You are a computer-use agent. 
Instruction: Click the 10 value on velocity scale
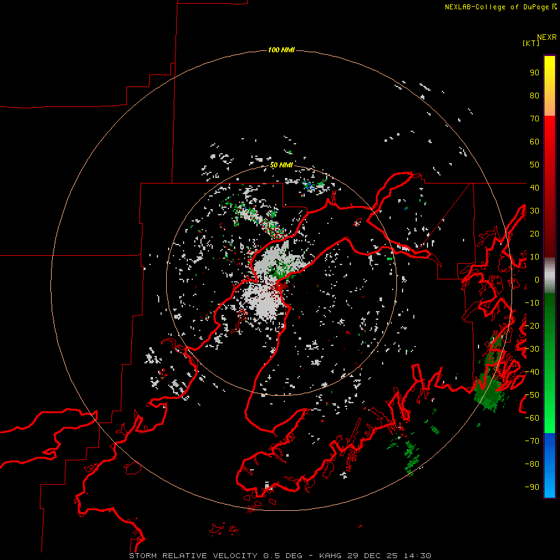pyautogui.click(x=534, y=257)
